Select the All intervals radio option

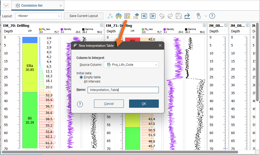click(82, 81)
